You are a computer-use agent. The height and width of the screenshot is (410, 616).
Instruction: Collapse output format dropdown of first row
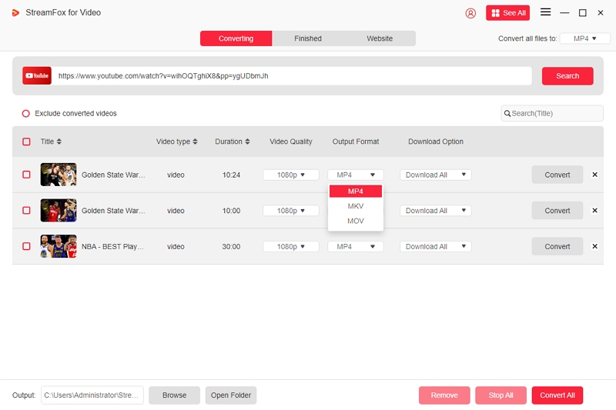pyautogui.click(x=356, y=175)
